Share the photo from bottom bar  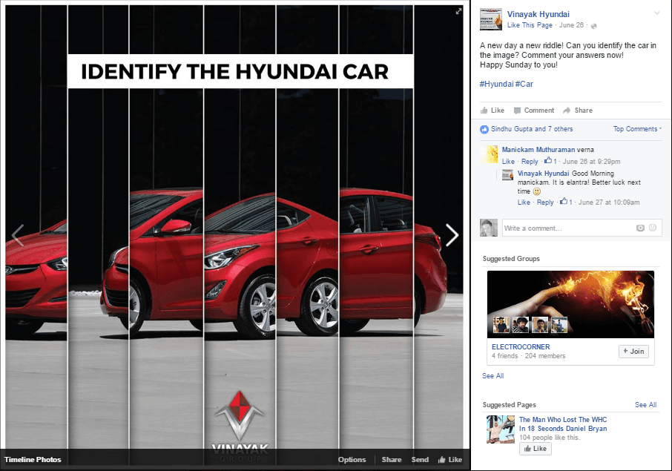[x=392, y=459]
